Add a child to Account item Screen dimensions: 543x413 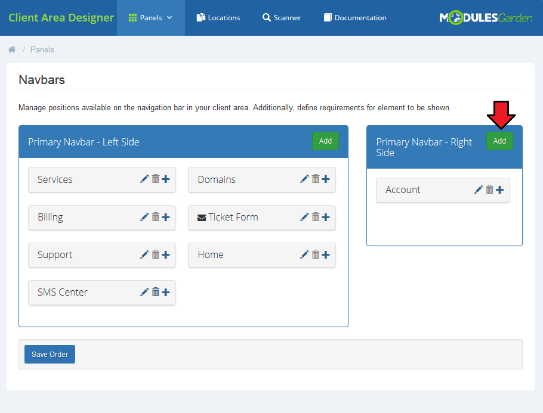(499, 190)
